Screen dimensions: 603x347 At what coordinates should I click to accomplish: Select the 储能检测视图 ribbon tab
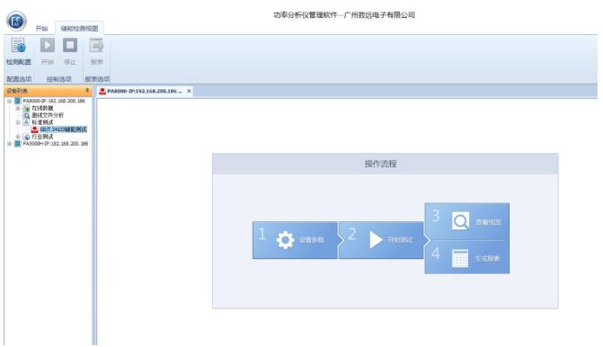click(79, 29)
